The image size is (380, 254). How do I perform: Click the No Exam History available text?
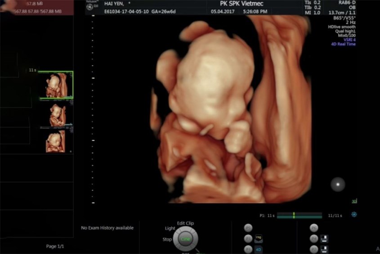tap(107, 228)
